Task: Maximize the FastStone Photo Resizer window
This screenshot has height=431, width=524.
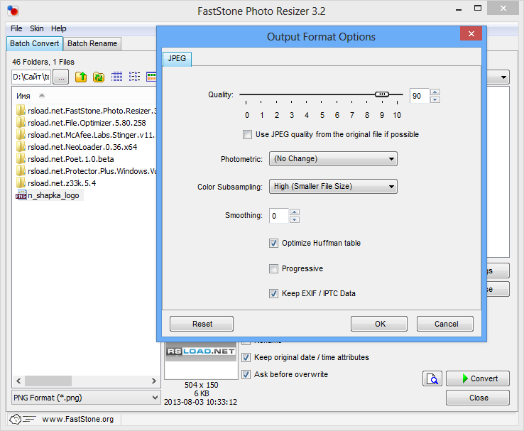Action: pyautogui.click(x=478, y=9)
